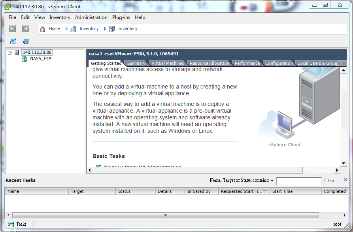This screenshot has height=232, width=353.
Task: Click the nasa1-esxi VMware ESXi header text
Action: [x=134, y=54]
